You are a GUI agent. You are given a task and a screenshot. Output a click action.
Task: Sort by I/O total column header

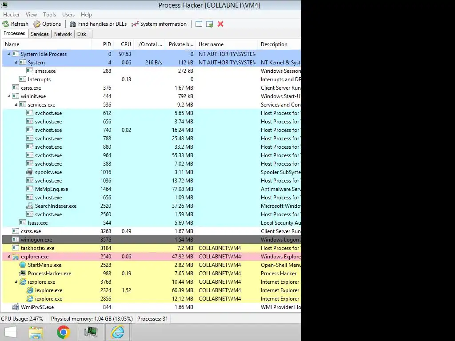coord(149,44)
